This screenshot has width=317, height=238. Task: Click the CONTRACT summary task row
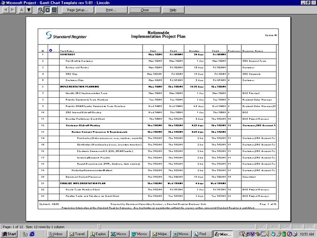157,55
